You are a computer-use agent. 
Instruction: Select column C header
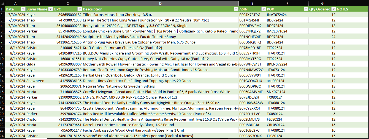coord(67,3)
